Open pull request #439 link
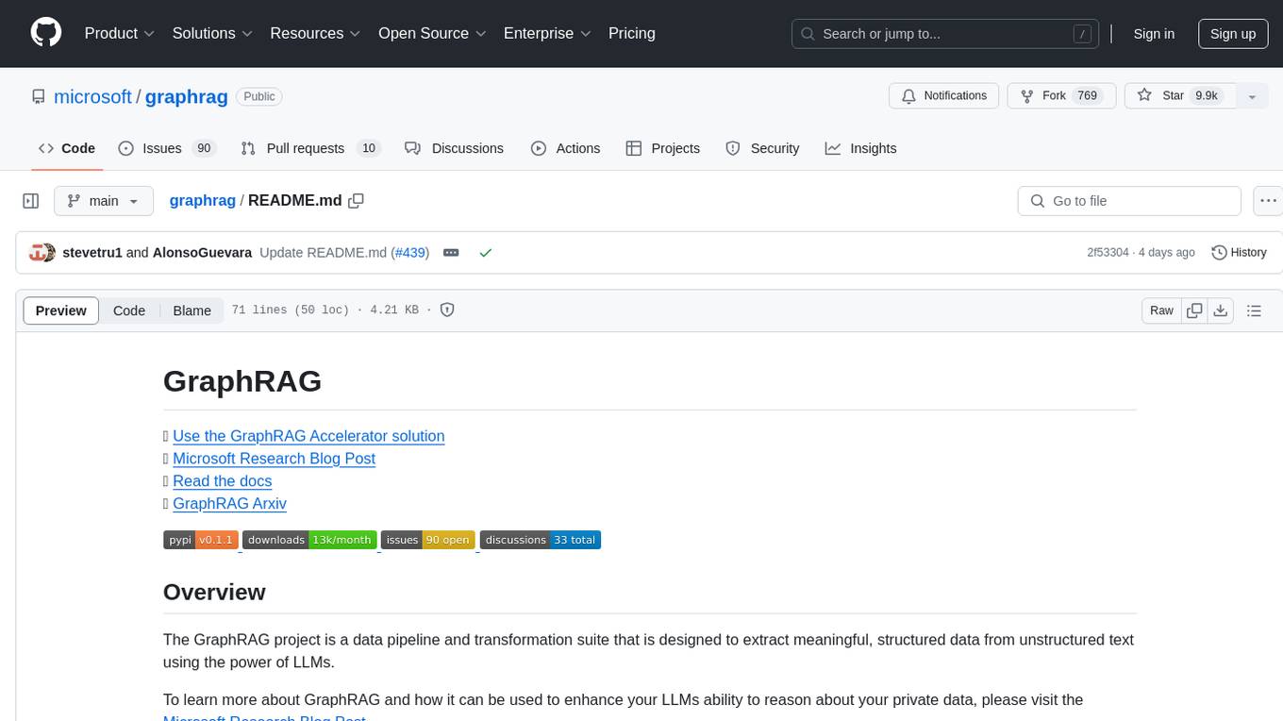Image resolution: width=1283 pixels, height=721 pixels. tap(410, 253)
